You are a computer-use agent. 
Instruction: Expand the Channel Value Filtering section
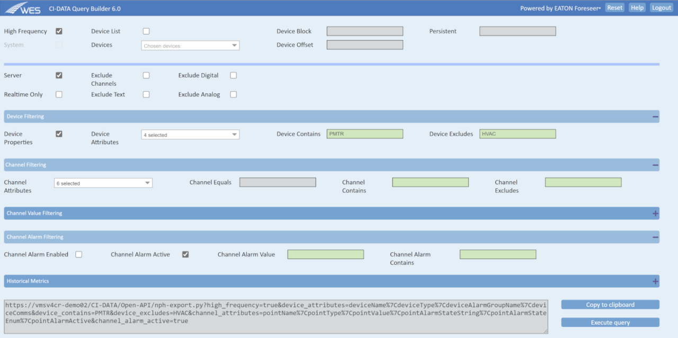point(655,213)
